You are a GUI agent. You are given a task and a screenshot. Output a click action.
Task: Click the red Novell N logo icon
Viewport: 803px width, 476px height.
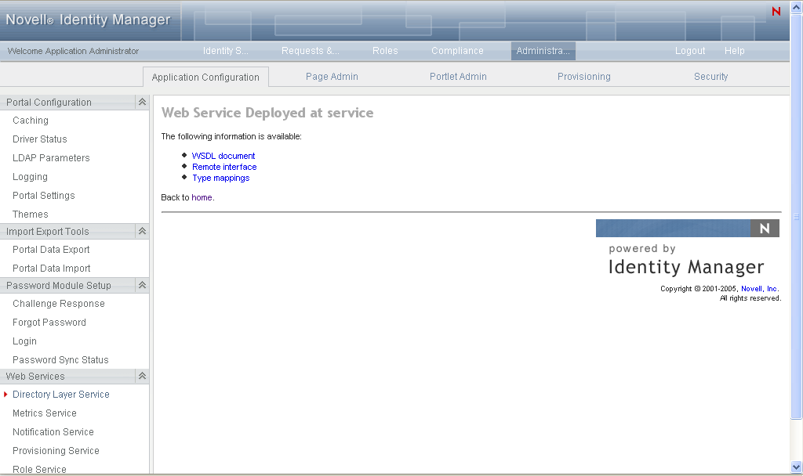776,11
